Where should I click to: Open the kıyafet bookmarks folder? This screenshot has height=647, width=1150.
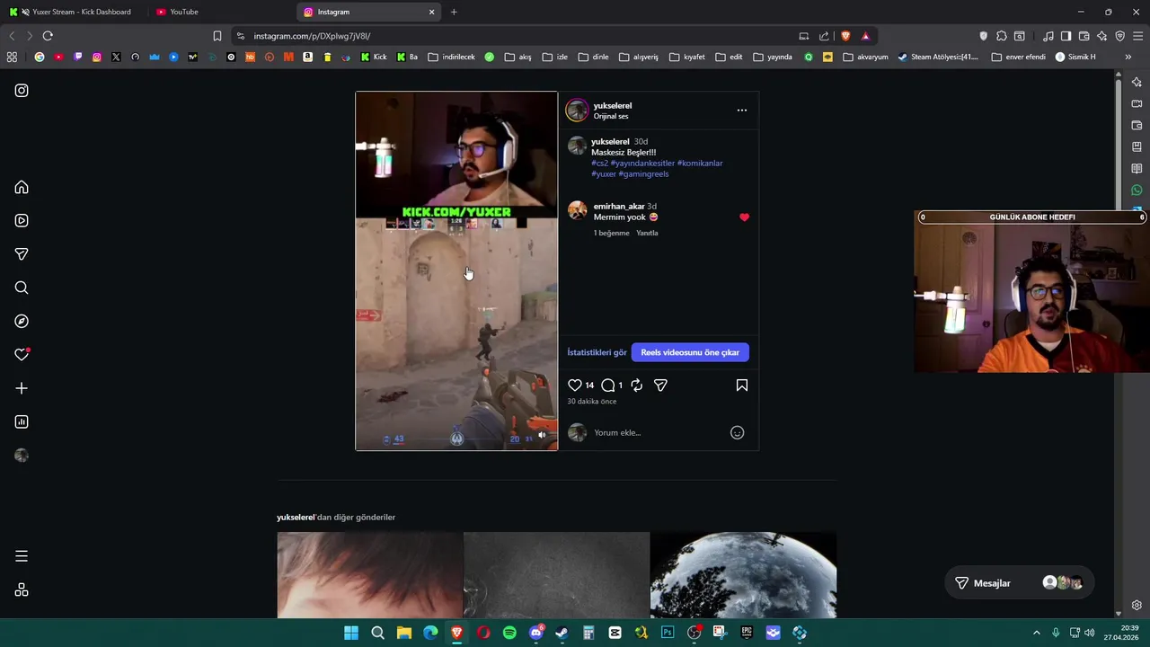(687, 57)
